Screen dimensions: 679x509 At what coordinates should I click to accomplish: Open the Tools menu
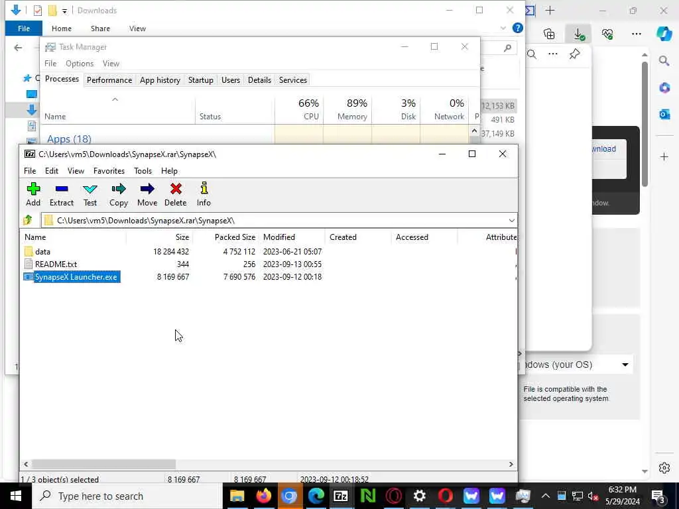143,171
